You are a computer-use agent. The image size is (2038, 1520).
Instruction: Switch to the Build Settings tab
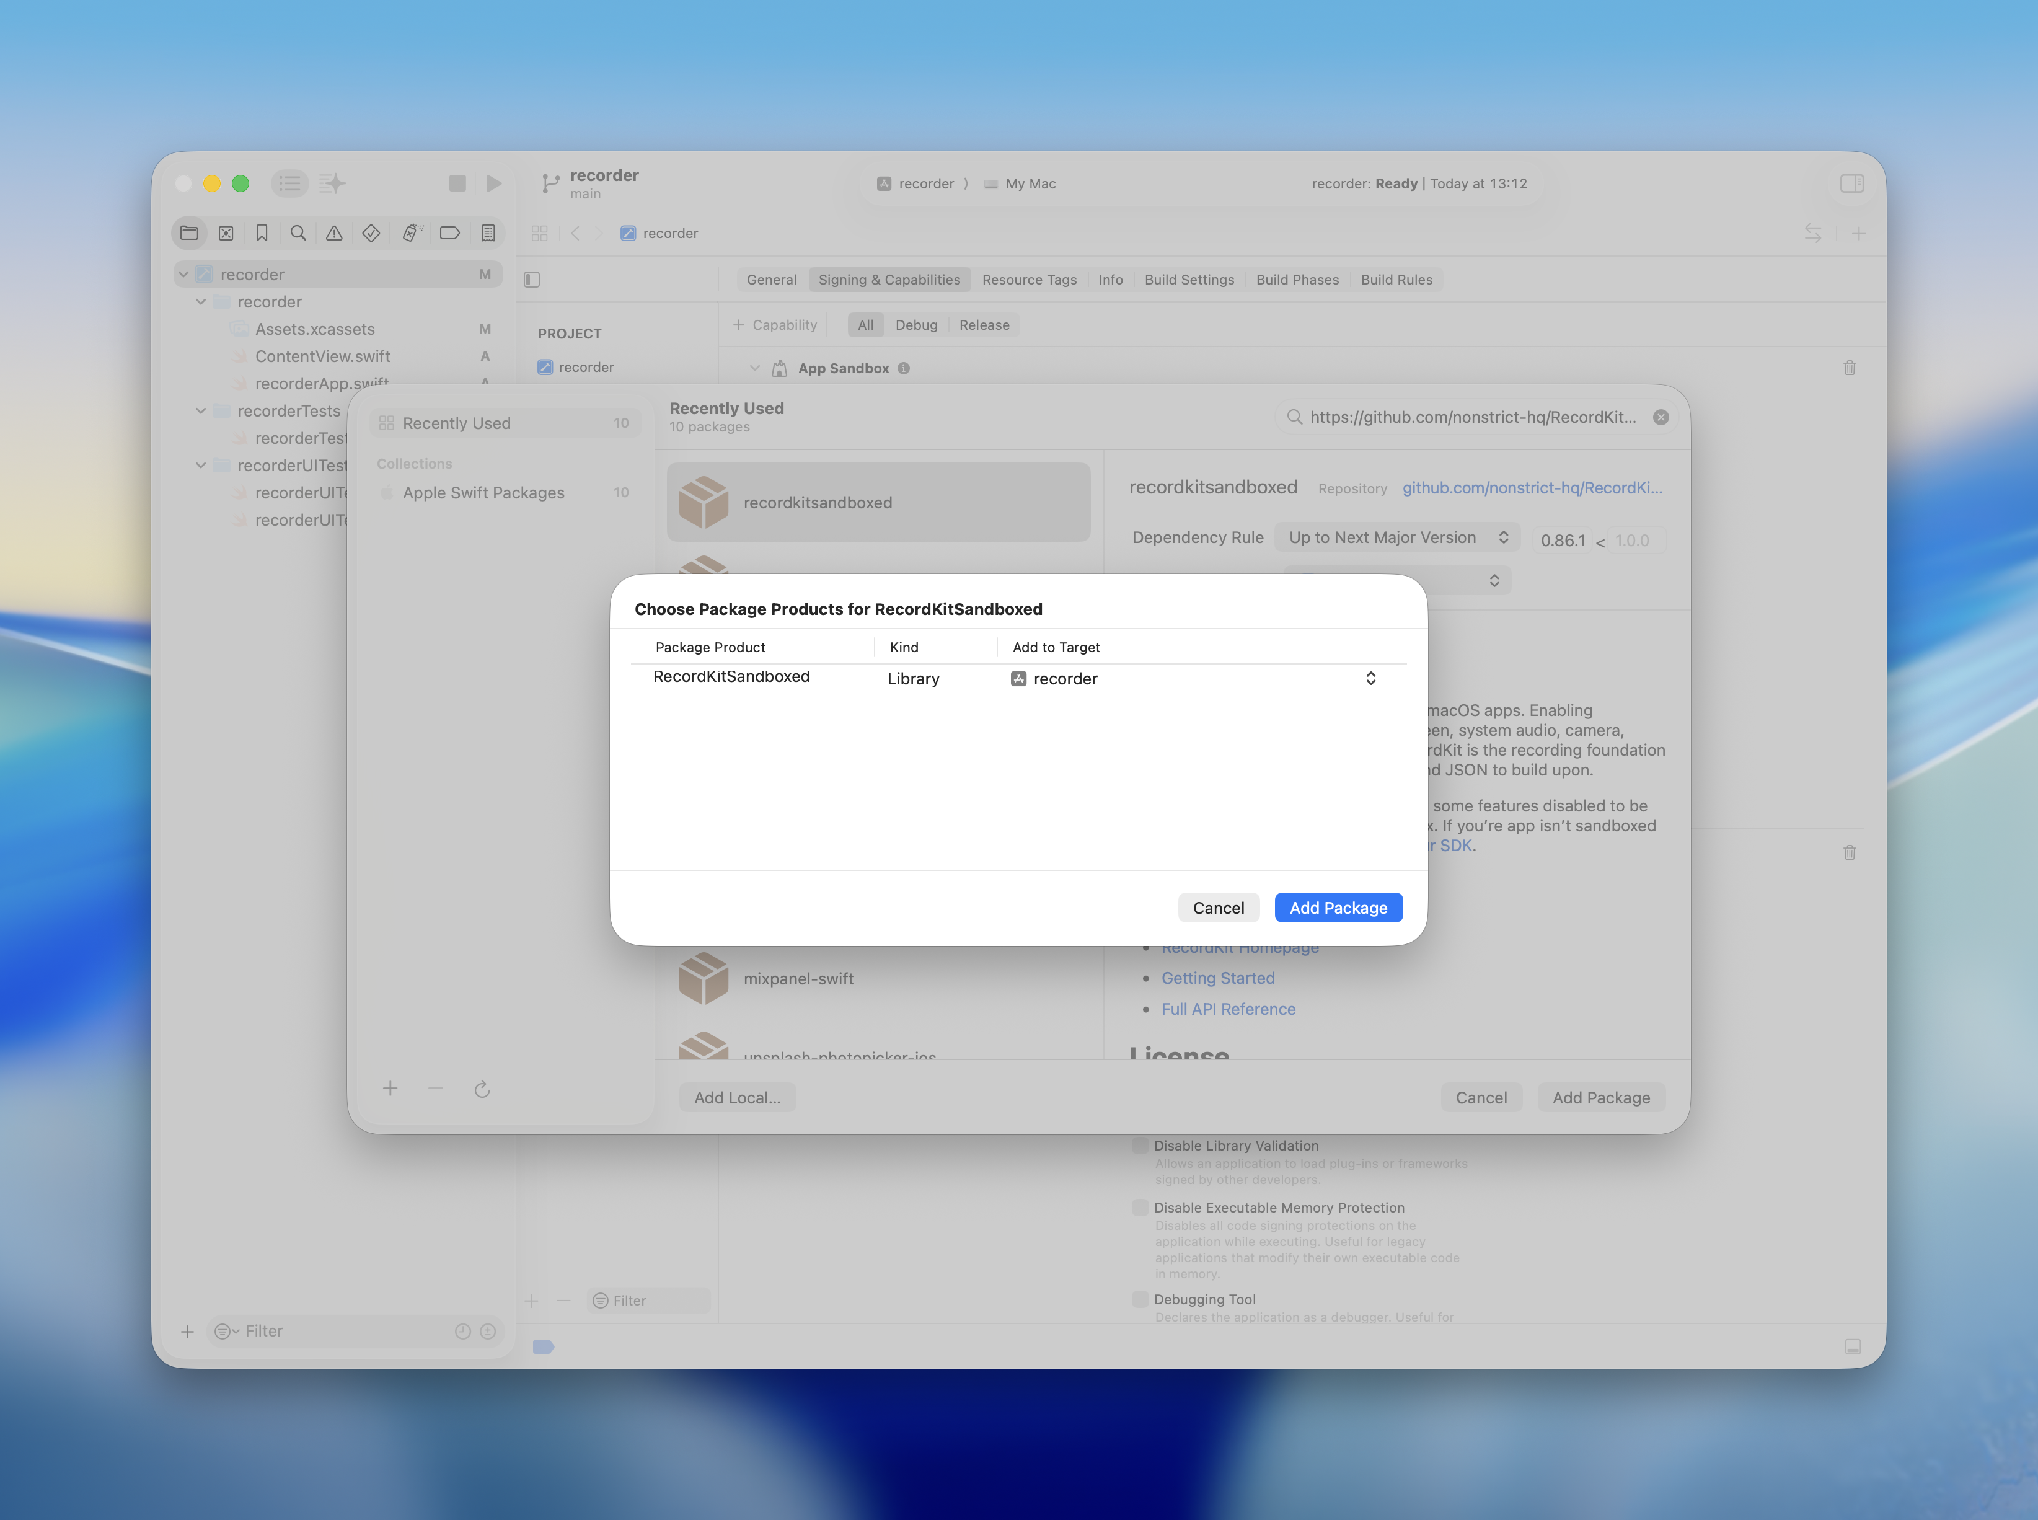point(1189,280)
